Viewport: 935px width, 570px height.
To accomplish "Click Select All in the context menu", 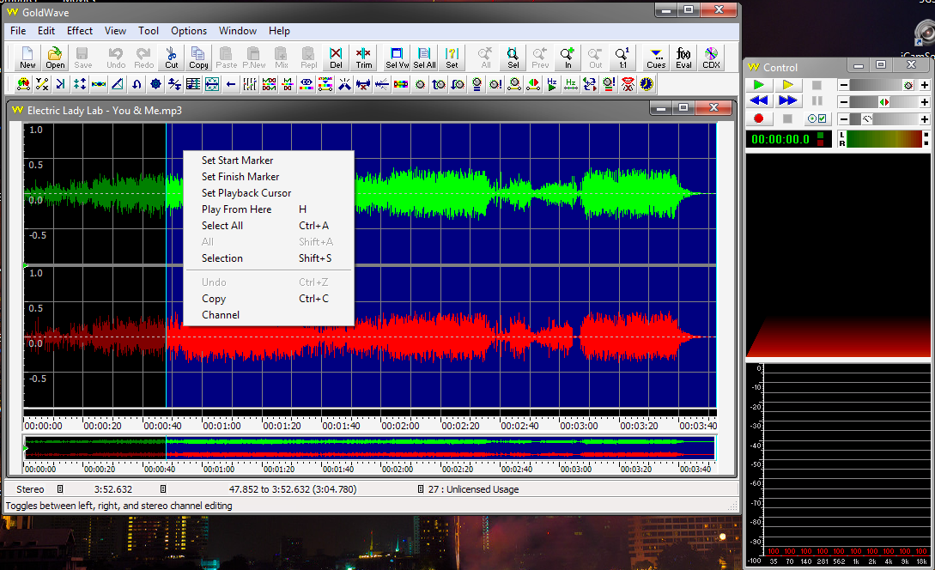I will [x=269, y=226].
